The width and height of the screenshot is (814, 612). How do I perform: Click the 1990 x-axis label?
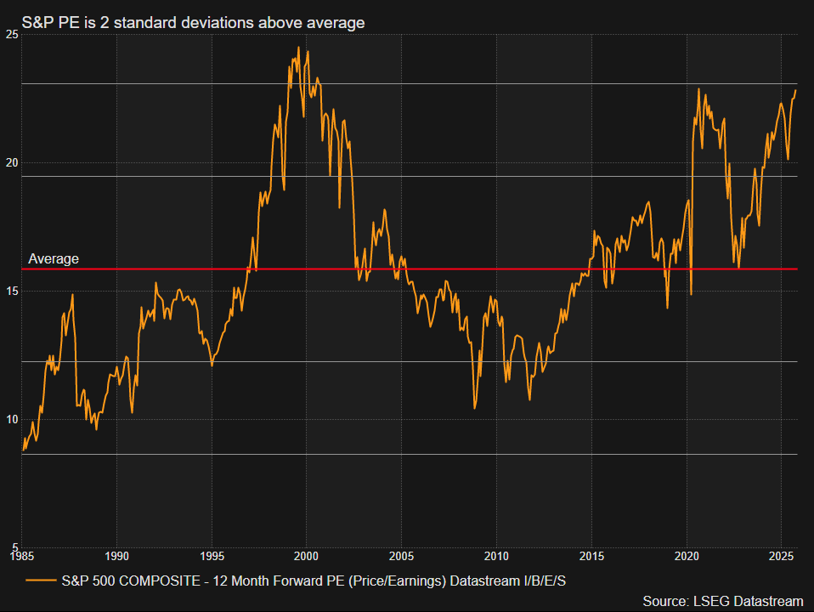[116, 556]
